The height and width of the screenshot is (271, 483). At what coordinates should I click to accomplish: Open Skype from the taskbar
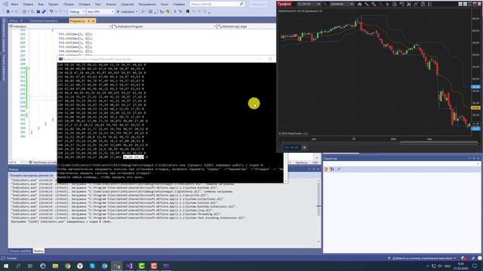pyautogui.click(x=92, y=266)
